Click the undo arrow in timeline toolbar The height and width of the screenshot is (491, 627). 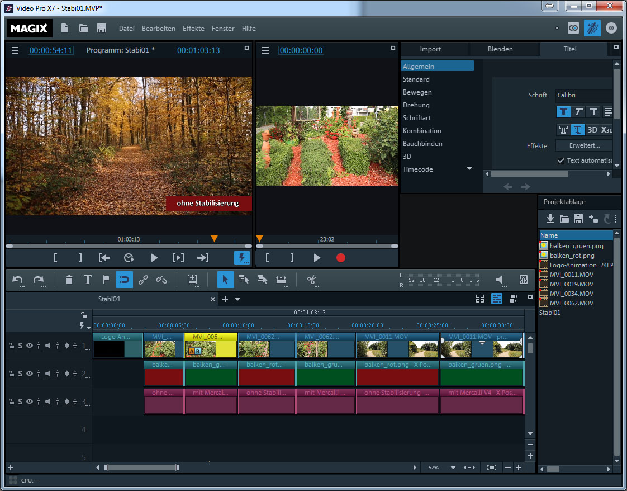[x=17, y=280]
